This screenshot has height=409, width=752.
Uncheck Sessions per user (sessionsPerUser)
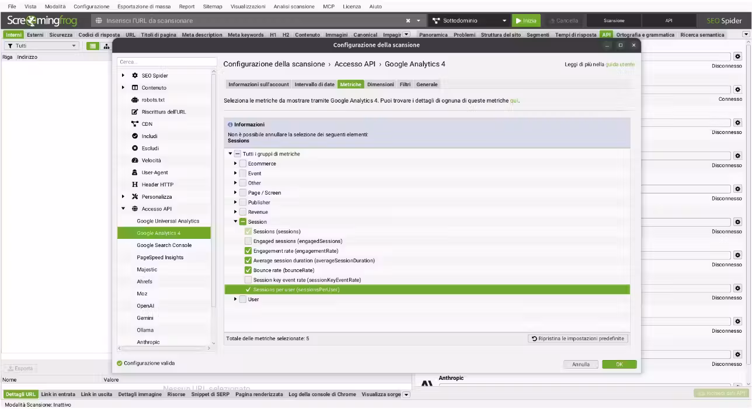point(249,290)
